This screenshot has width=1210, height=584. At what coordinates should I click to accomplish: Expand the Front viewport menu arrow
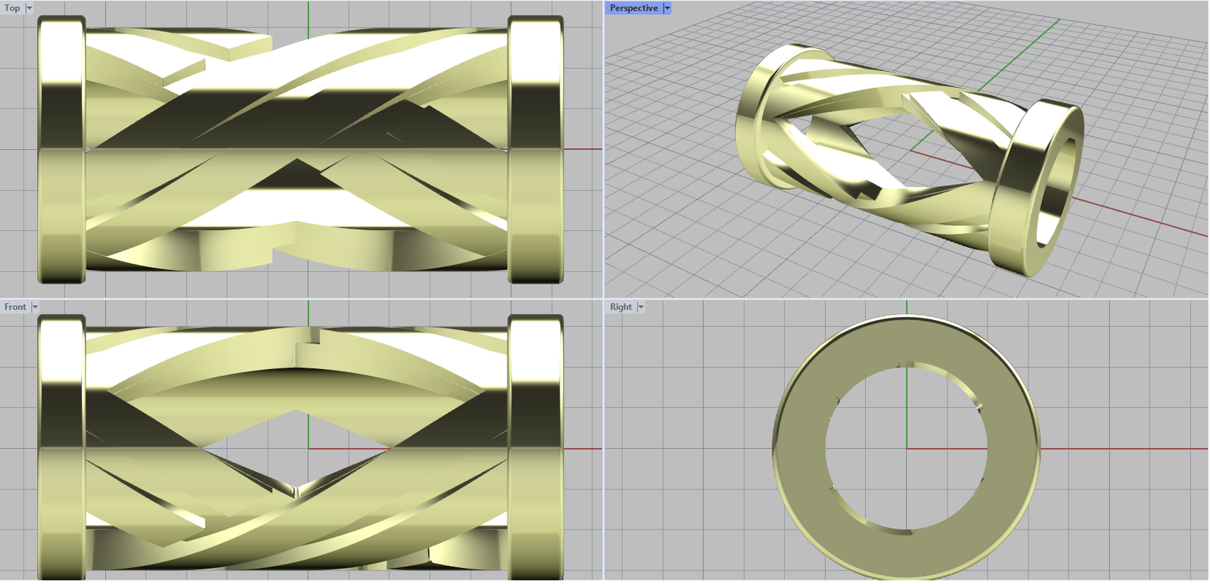click(x=35, y=307)
